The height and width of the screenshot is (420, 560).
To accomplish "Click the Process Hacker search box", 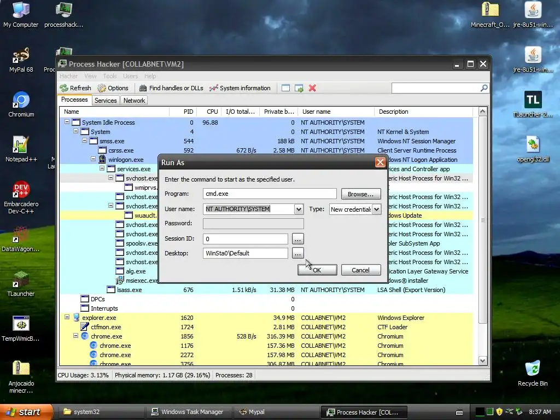I will point(436,88).
